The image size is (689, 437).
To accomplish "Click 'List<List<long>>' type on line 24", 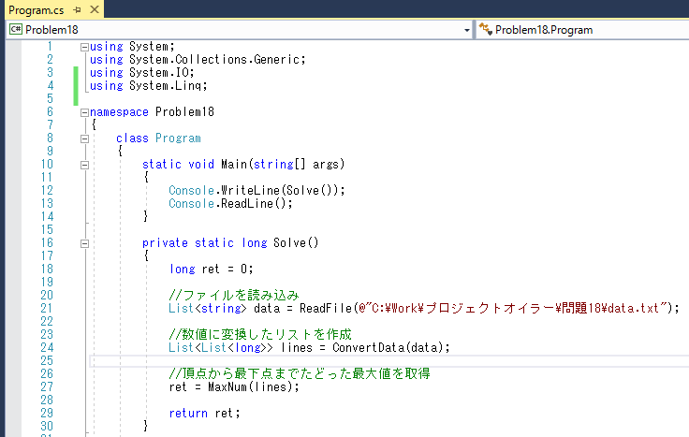I will click(221, 348).
